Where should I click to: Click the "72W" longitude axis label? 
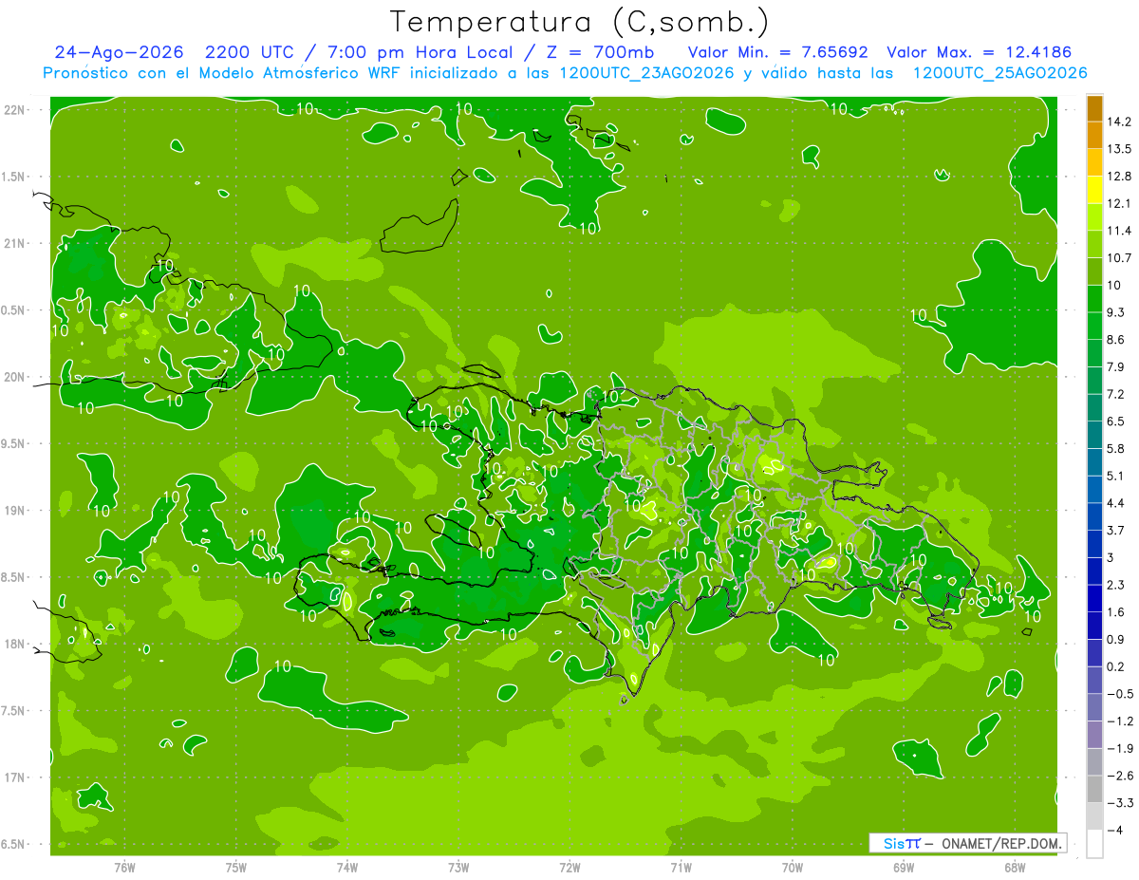tap(569, 868)
